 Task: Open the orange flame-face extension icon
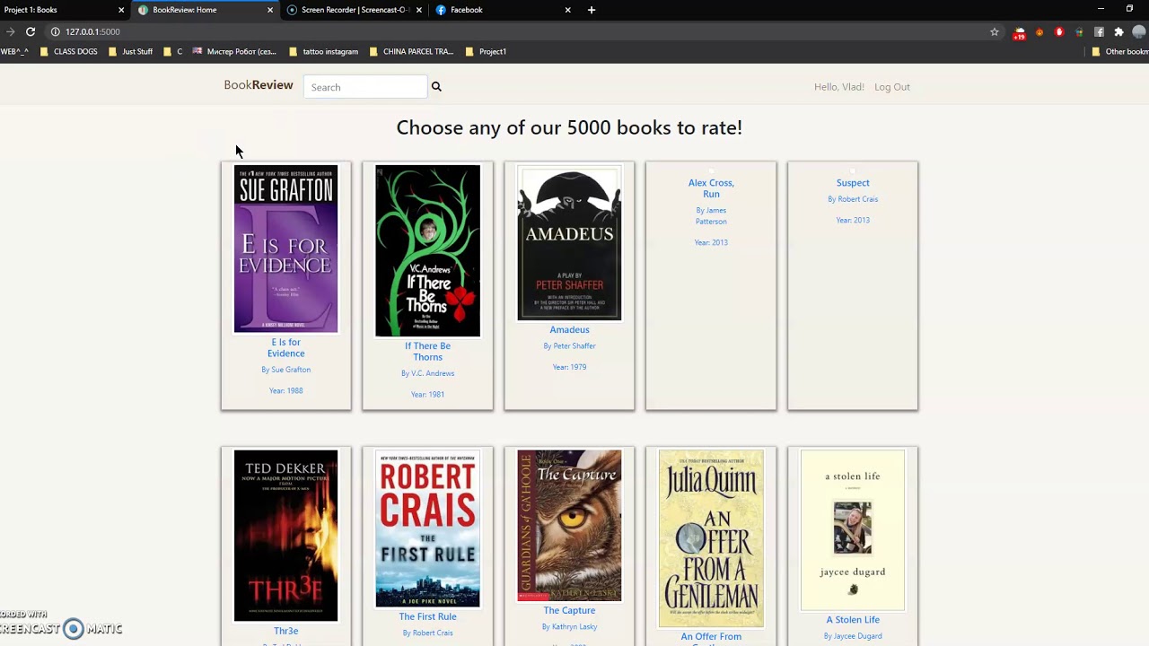[1039, 31]
